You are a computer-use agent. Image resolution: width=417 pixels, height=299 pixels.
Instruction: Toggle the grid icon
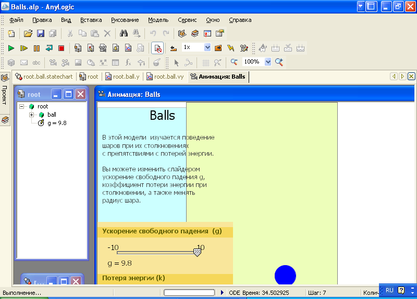coord(205,63)
